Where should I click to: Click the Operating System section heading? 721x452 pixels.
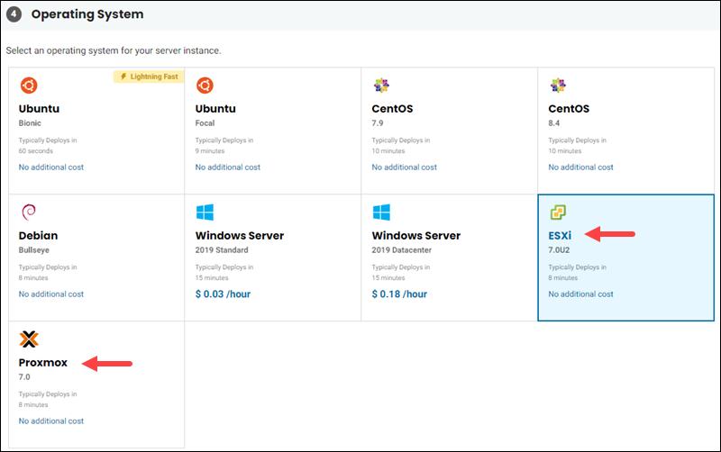click(x=87, y=15)
